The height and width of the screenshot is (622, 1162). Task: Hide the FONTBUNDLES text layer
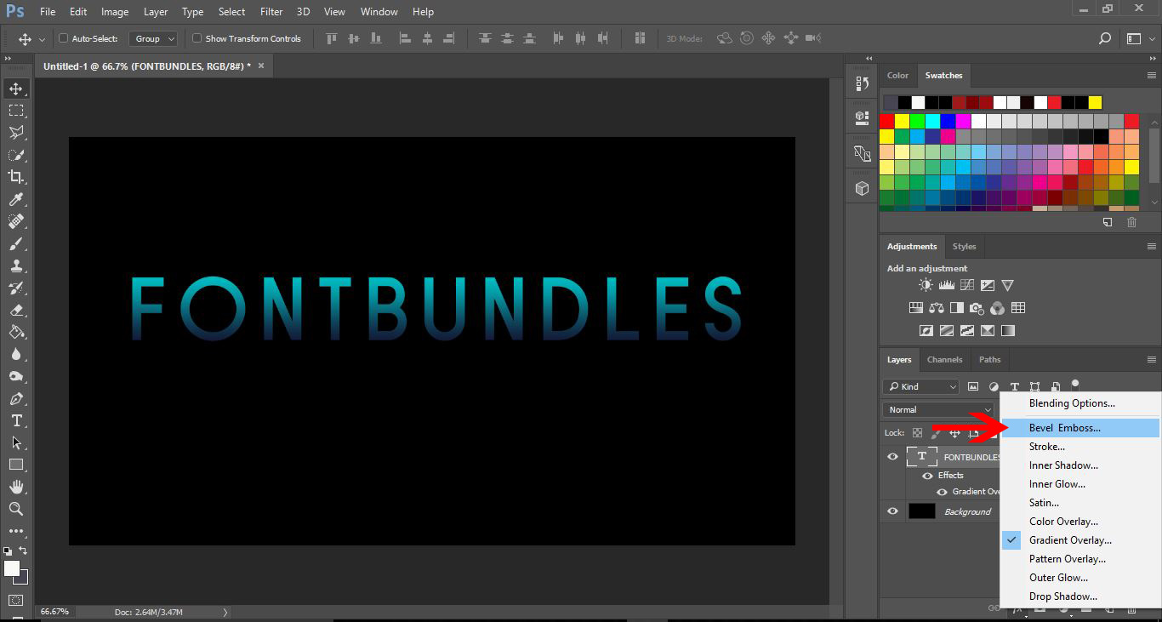[892, 457]
